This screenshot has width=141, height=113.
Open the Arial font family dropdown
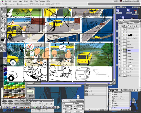tap(68, 103)
